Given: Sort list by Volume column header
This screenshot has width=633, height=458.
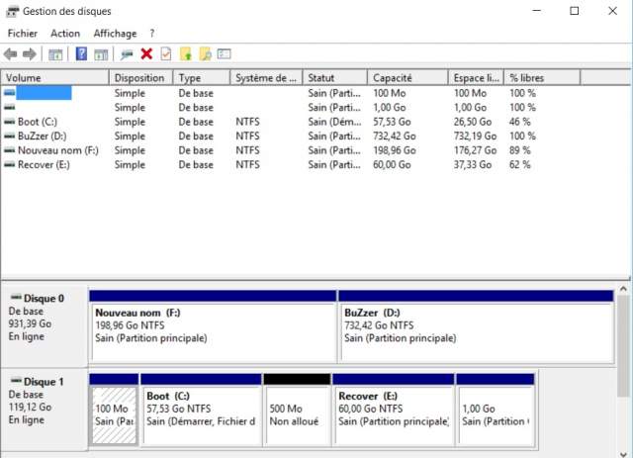Looking at the screenshot, I should 54,77.
